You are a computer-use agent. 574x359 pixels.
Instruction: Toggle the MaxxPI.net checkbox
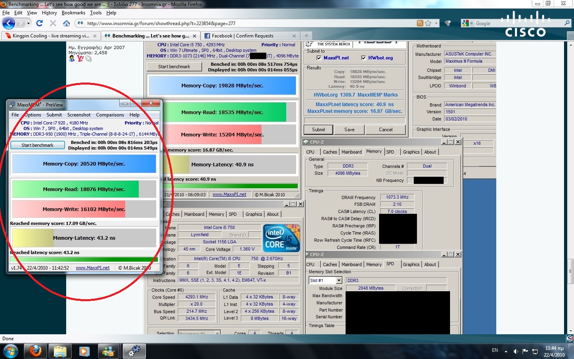coord(319,58)
